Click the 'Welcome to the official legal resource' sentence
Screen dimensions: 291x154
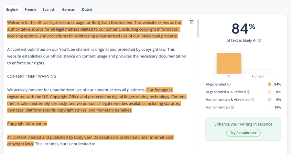pyautogui.click(x=70, y=22)
